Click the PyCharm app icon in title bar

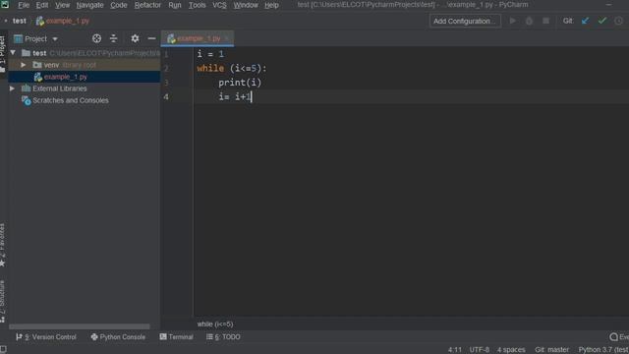coord(5,5)
